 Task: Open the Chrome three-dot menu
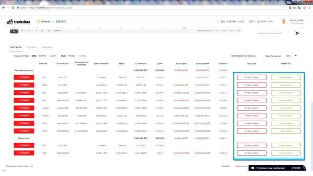point(310,8)
